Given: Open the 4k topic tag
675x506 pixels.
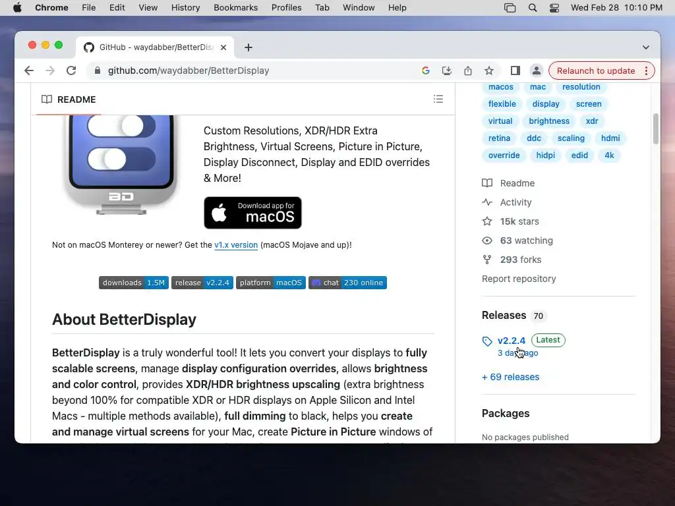Looking at the screenshot, I should tap(609, 155).
